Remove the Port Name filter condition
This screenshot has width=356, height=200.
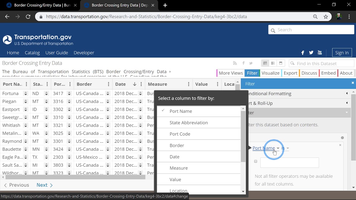340,145
